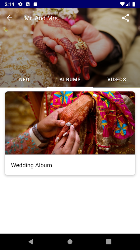Open recent apps square button
This screenshot has height=250, width=140.
point(109,242)
